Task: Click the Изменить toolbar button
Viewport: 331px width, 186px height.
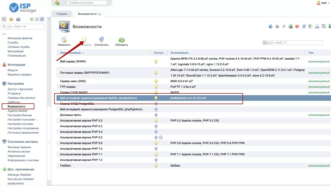Action: [64, 41]
